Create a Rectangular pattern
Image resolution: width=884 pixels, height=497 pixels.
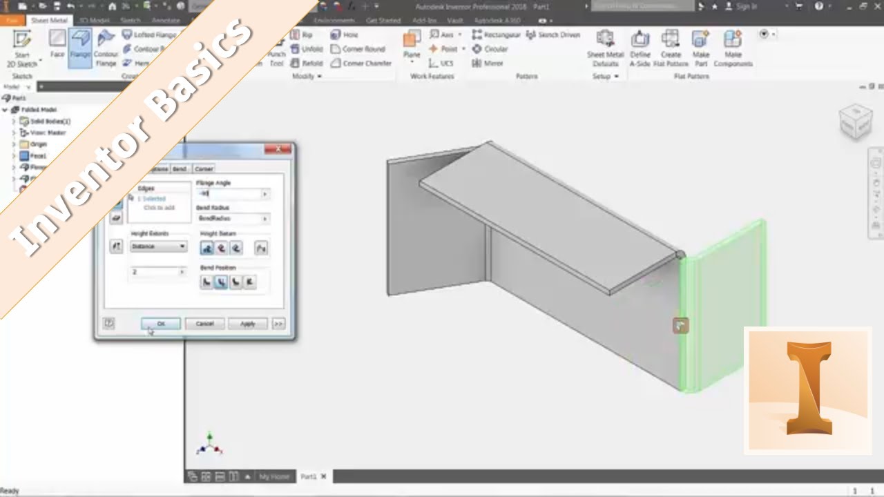[x=496, y=35]
